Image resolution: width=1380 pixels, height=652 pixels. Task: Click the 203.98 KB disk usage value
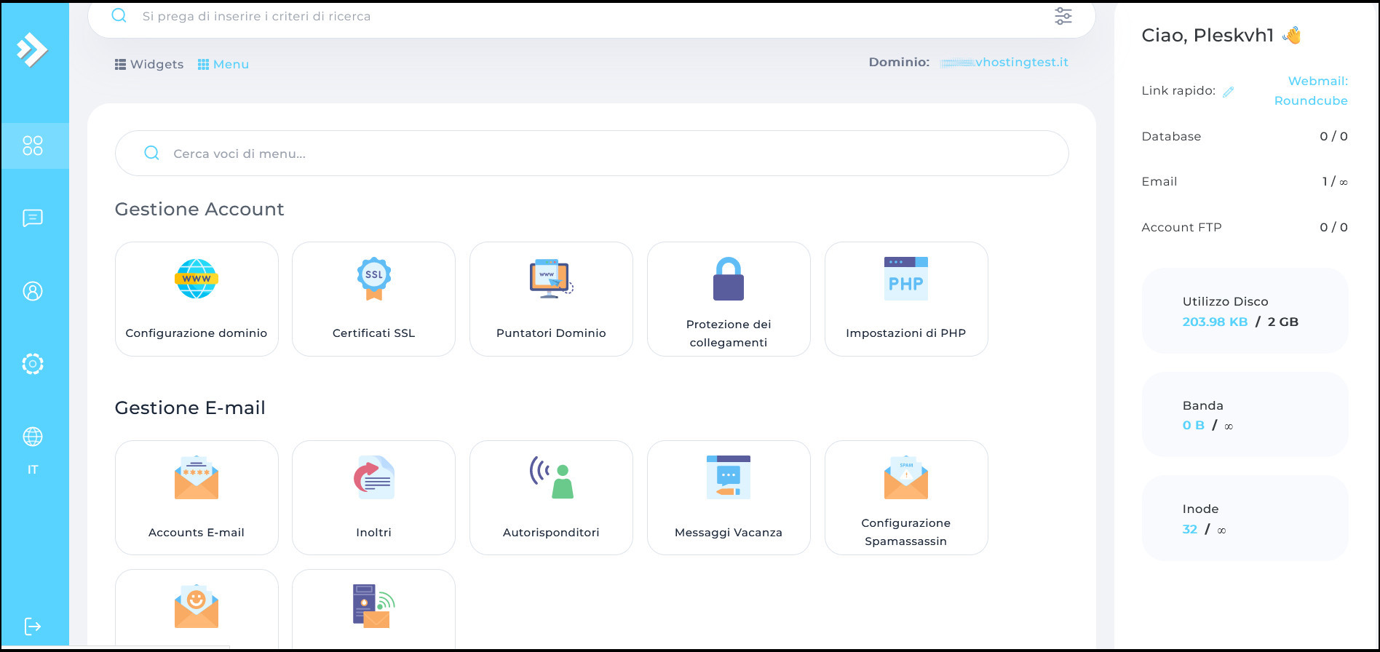click(1215, 322)
